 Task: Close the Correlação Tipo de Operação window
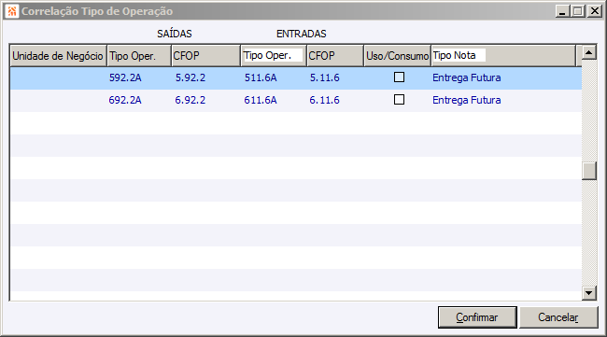click(x=594, y=11)
